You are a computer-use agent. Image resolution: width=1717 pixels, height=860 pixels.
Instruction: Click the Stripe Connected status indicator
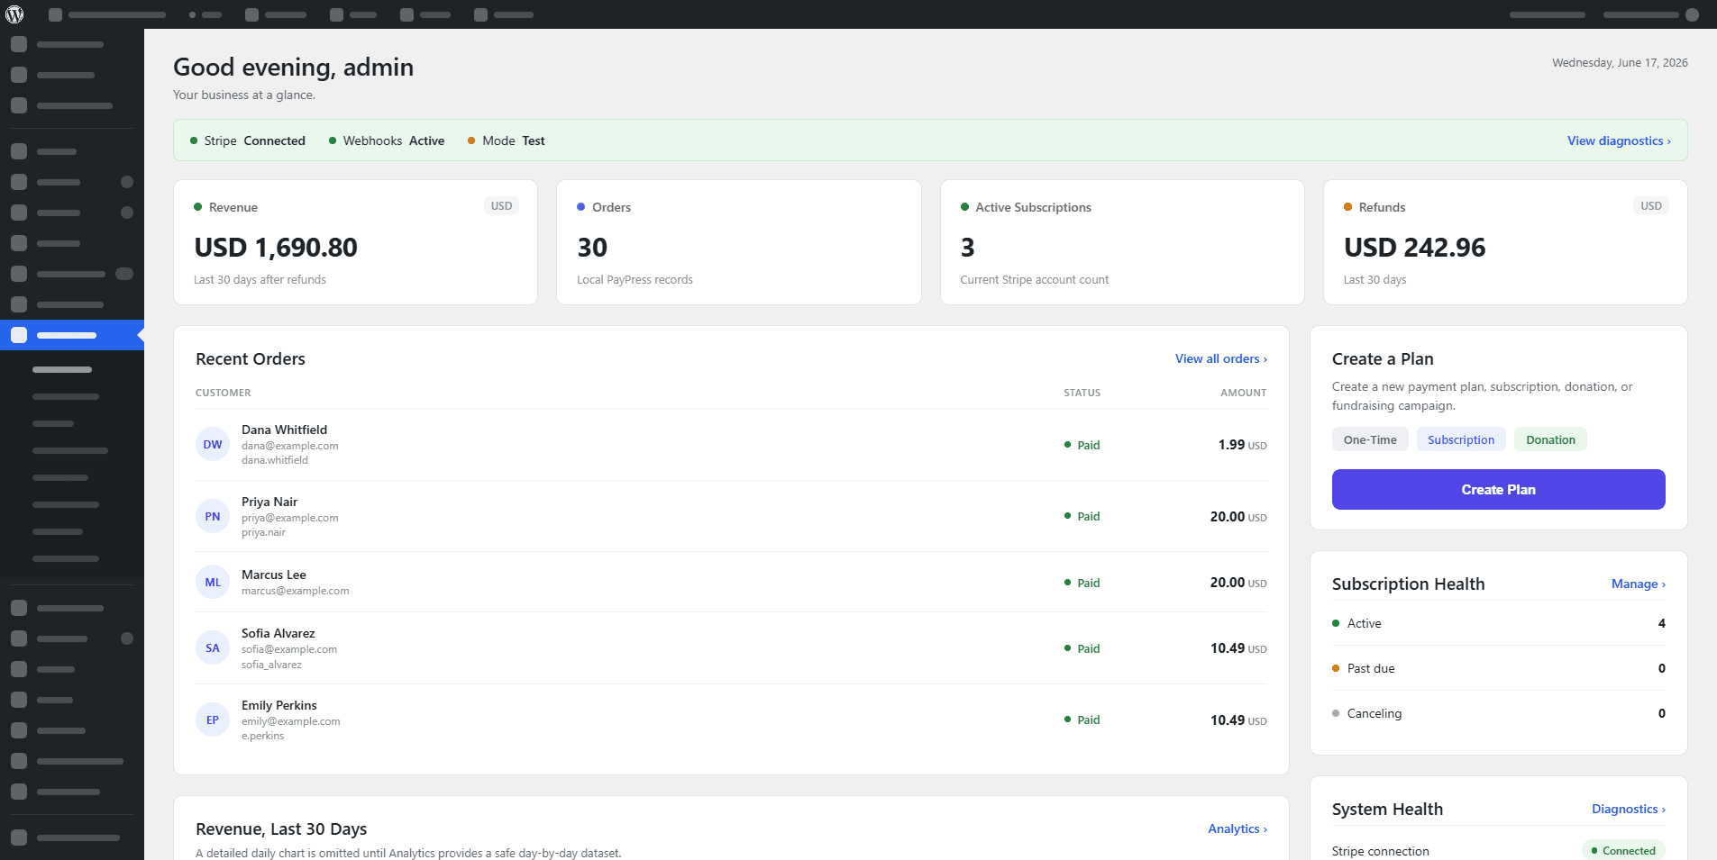click(x=248, y=140)
